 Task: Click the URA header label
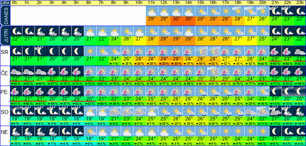pos(5,3)
